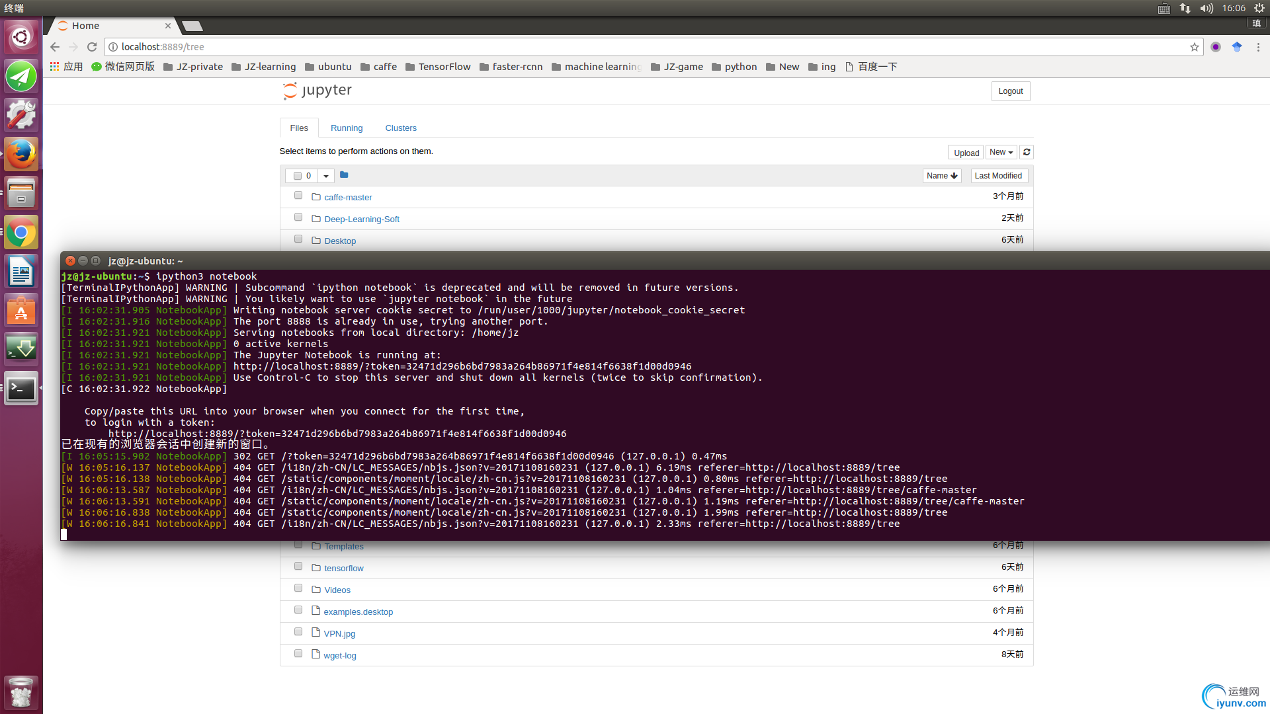This screenshot has width=1270, height=714.
Task: Open the python bookmarks folder
Action: (x=734, y=67)
